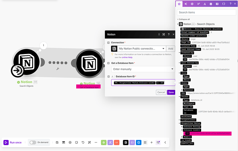Click the Run once label
The image size is (238, 151).
click(16, 142)
